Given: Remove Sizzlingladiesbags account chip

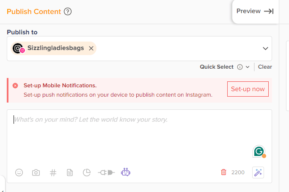Looking at the screenshot, I should (91, 48).
